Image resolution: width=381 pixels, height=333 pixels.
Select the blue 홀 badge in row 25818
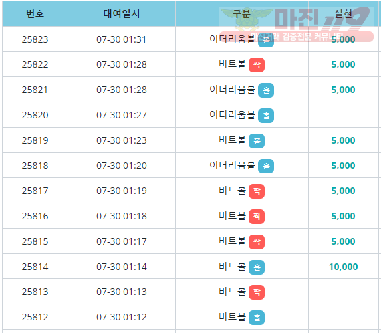point(266,166)
